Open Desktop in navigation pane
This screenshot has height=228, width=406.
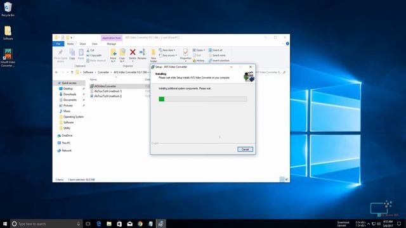click(68, 89)
